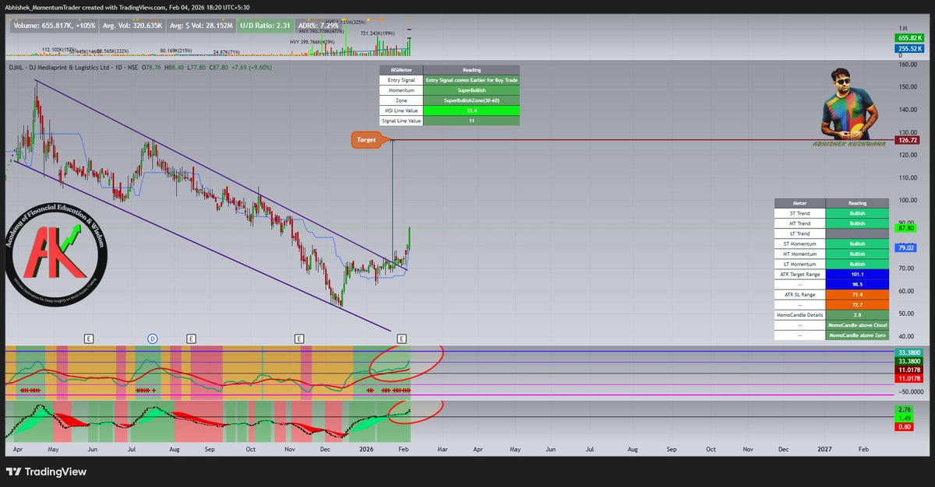Click the 2.76 bottom indicator label
The image size is (935, 487).
(904, 409)
